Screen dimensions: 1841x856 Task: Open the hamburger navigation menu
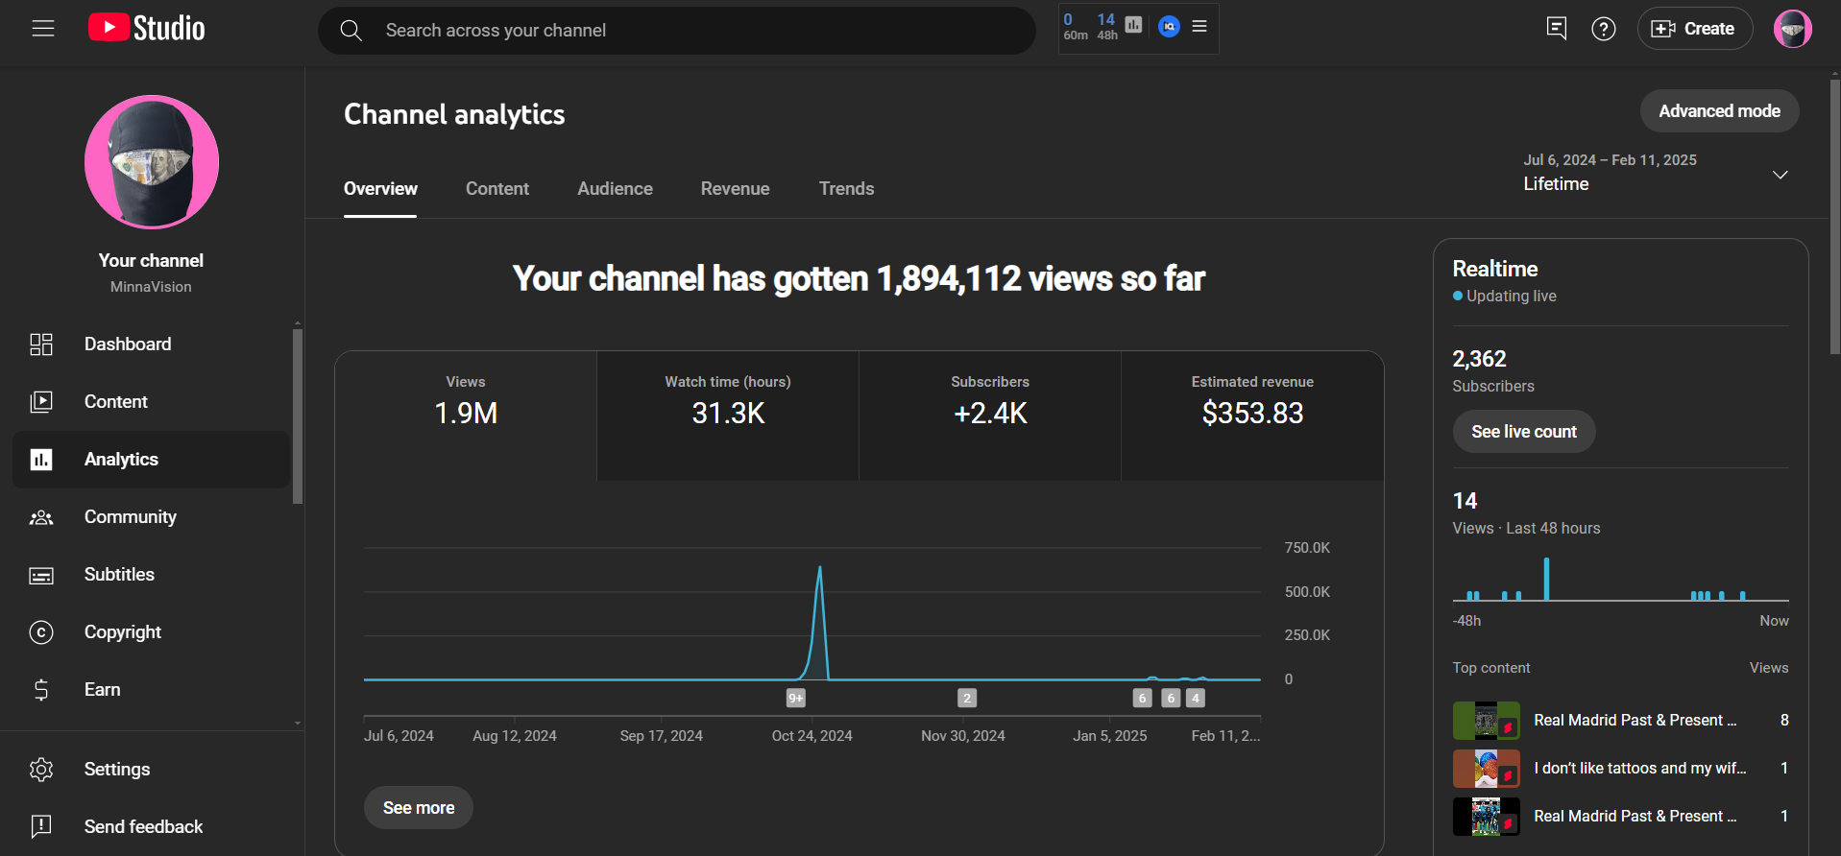pos(43,29)
